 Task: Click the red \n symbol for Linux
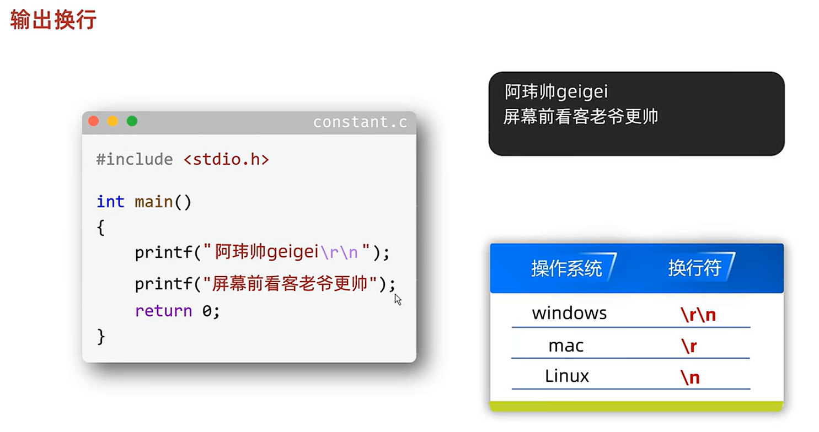(x=690, y=377)
